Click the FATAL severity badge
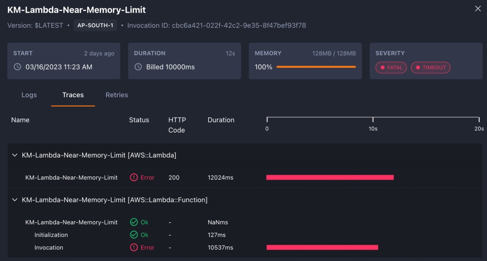Screen dimensions: 487x261 (x=391, y=67)
